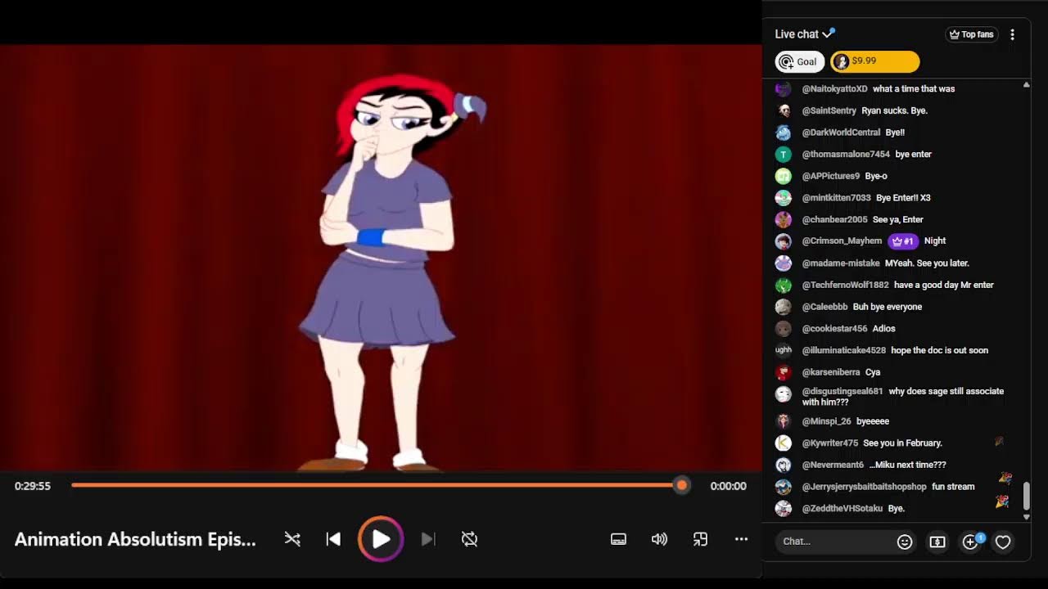The image size is (1048, 589).
Task: Open @chanbear2005's avatar
Action: coord(784,219)
